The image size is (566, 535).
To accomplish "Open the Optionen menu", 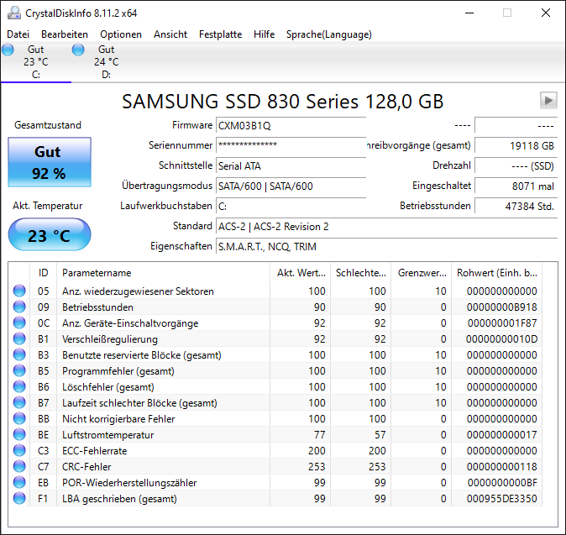I will (121, 34).
